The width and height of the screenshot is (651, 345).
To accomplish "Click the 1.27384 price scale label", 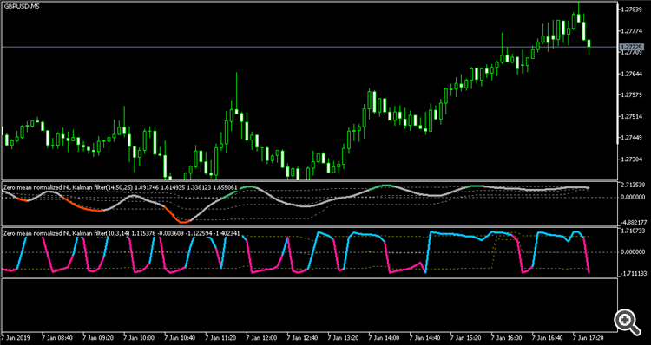I will click(x=632, y=159).
